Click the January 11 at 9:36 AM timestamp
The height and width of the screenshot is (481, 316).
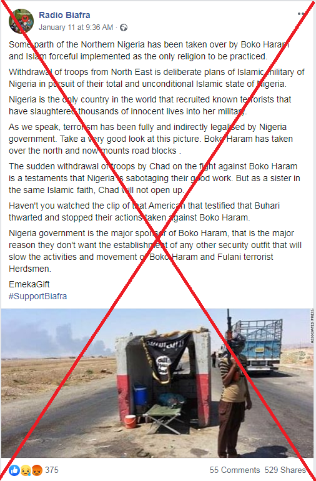(x=76, y=27)
